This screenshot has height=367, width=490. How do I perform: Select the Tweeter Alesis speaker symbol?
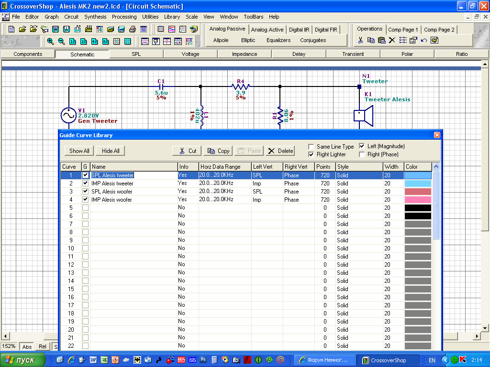pyautogui.click(x=364, y=116)
